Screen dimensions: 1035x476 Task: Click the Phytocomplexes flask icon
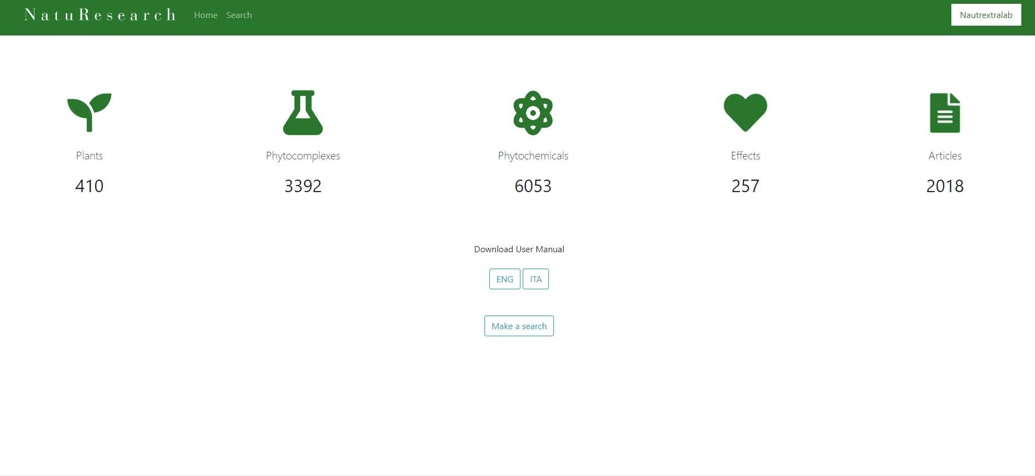(303, 112)
